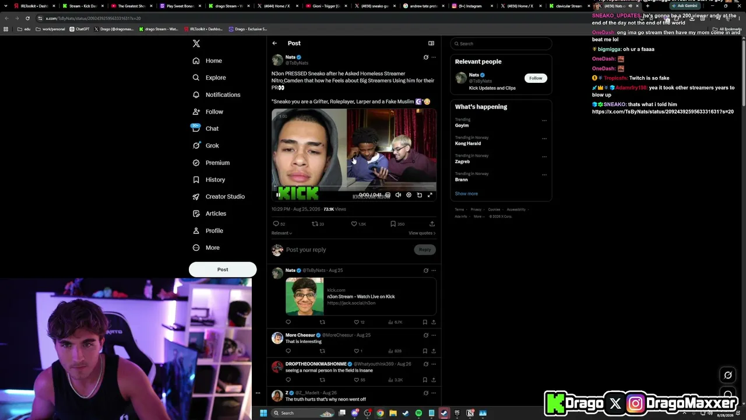The height and width of the screenshot is (420, 746).
Task: Switch to andrew tate browser tab
Action: click(423, 6)
